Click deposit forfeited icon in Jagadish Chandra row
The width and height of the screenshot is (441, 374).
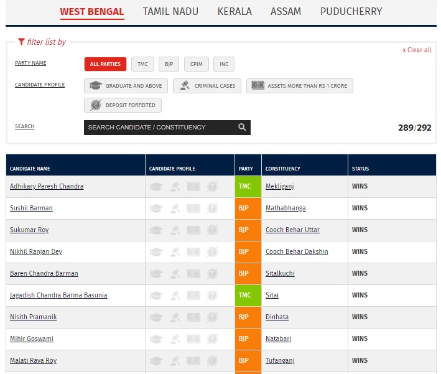click(x=212, y=296)
